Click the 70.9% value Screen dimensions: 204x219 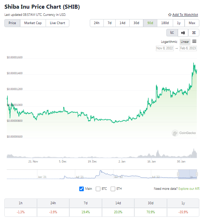[150, 212]
